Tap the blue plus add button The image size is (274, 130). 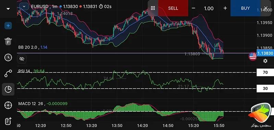[8, 26]
